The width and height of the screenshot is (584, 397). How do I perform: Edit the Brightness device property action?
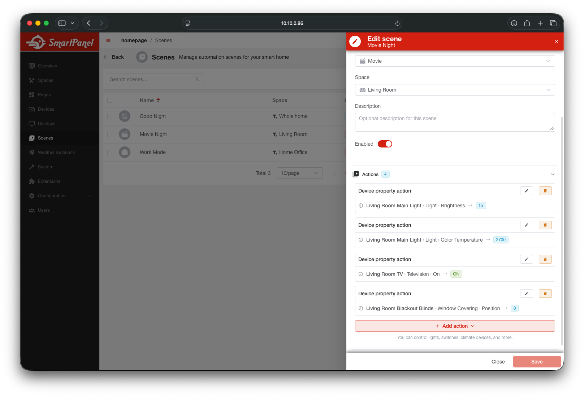click(526, 191)
